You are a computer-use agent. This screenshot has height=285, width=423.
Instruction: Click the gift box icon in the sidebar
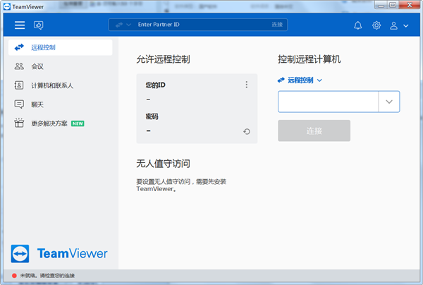pyautogui.click(x=19, y=123)
